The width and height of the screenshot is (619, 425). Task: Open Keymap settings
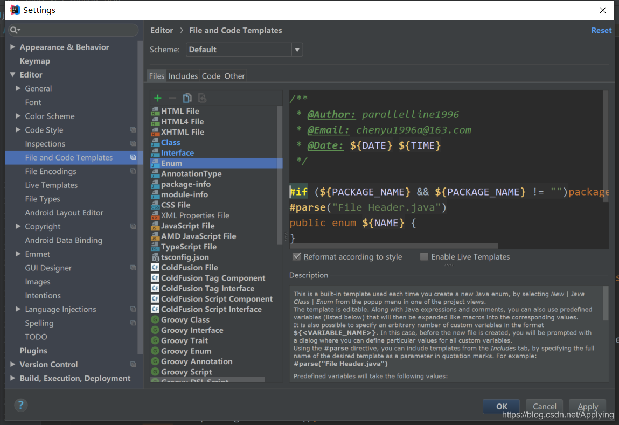pyautogui.click(x=34, y=61)
